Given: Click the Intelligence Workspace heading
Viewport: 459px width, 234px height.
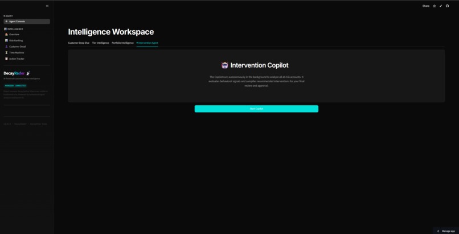Looking at the screenshot, I should (x=111, y=32).
